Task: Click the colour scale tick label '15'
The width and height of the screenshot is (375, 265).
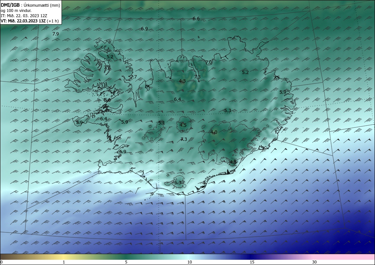Action: point(252,262)
